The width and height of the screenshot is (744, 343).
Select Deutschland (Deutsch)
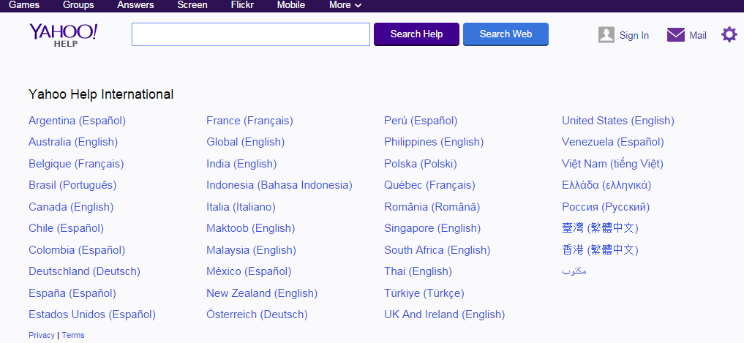[84, 272]
